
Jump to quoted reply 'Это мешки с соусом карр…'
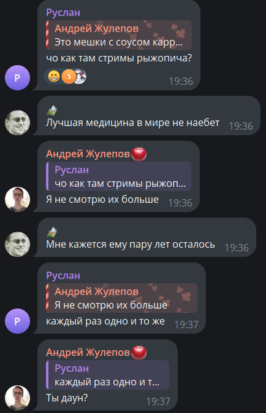click(x=119, y=35)
